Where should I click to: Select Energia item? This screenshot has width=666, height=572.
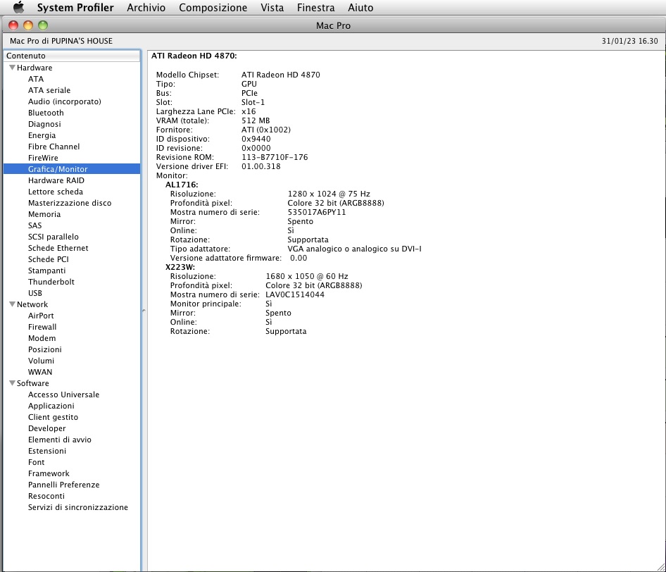click(42, 135)
